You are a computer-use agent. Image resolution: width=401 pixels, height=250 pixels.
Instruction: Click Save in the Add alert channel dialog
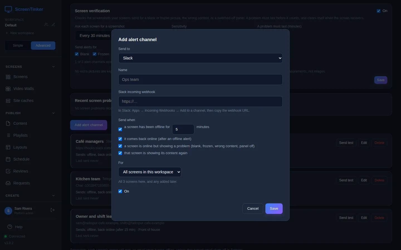pos(274,209)
